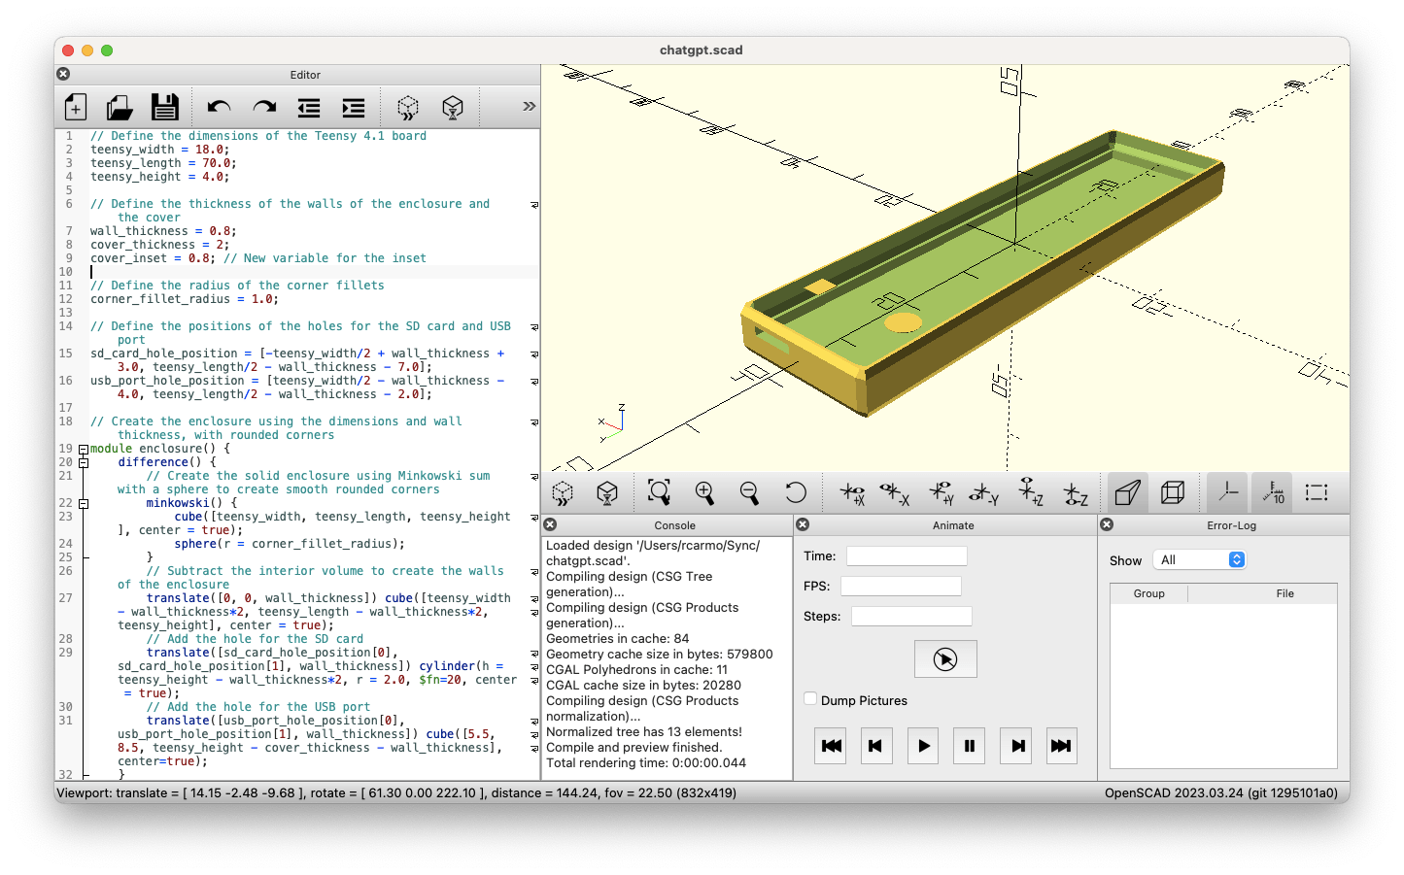Redo the edit in the editor toolbar
Screen dimensions: 1404x875
264,107
